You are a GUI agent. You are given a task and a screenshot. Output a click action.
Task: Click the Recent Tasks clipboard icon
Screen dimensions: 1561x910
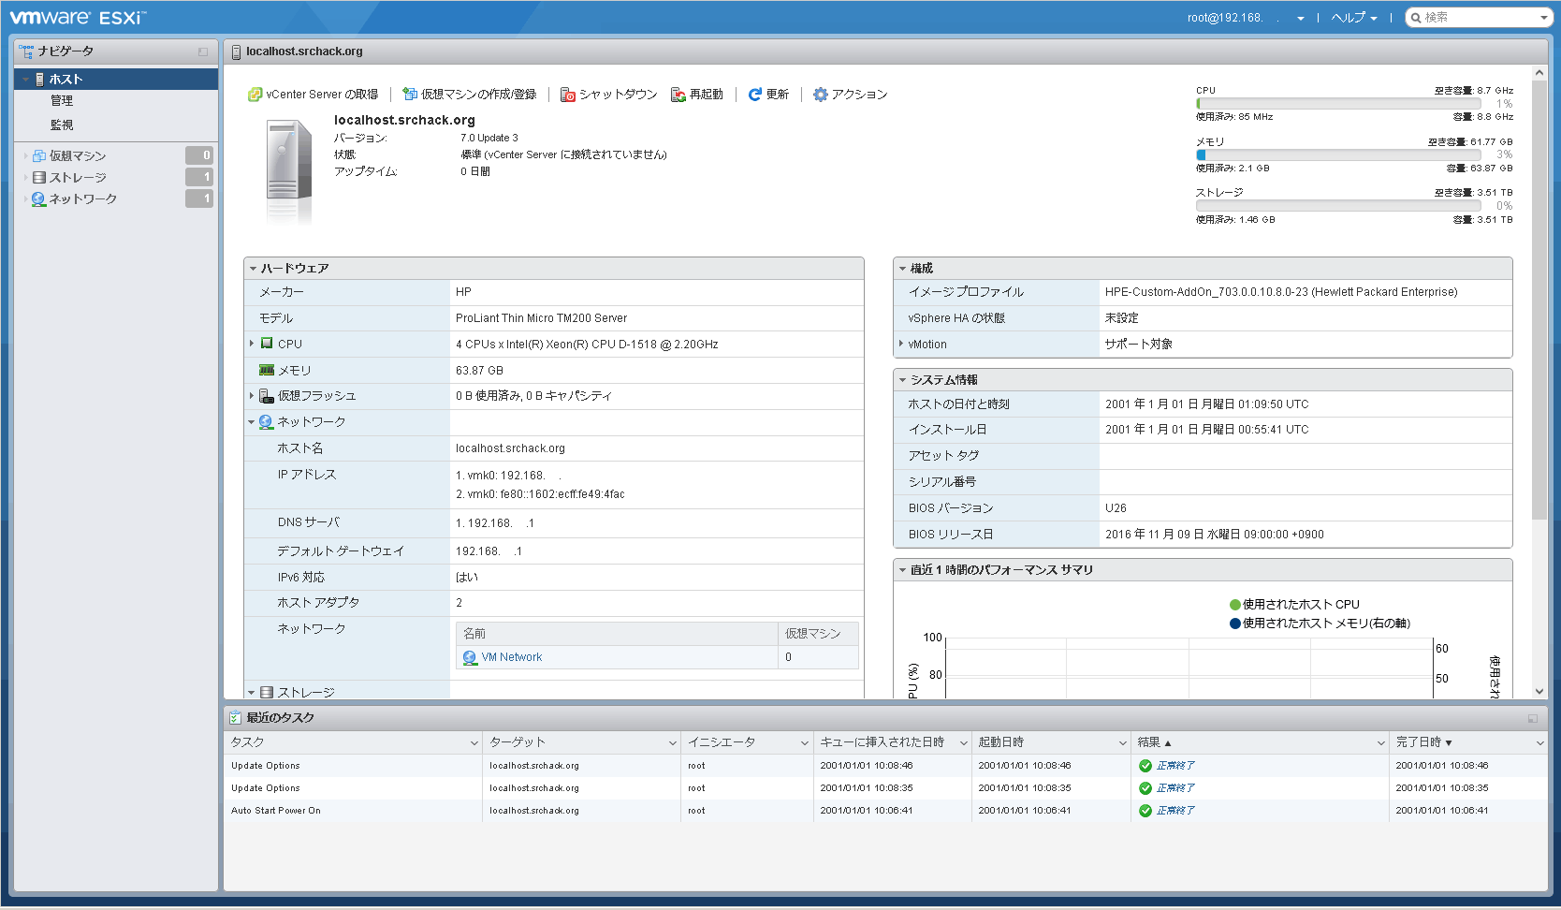tap(236, 718)
